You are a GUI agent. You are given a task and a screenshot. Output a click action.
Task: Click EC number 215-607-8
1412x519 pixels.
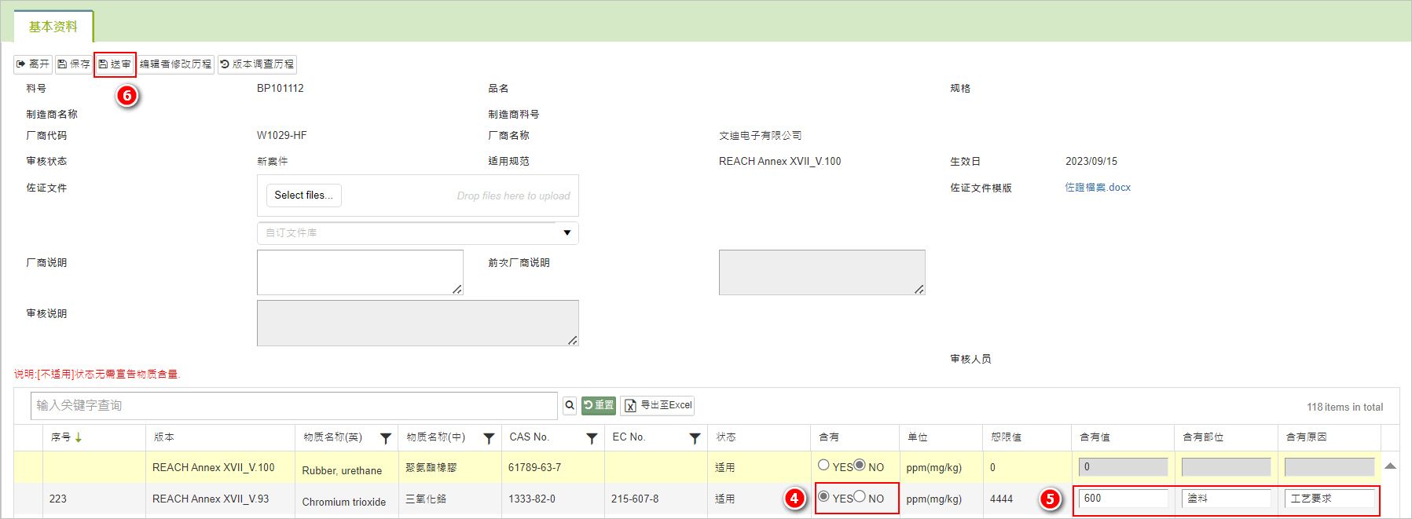[635, 499]
